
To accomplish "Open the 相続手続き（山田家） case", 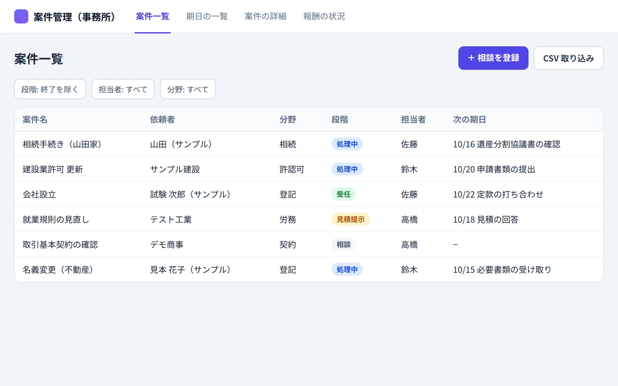I will (62, 144).
